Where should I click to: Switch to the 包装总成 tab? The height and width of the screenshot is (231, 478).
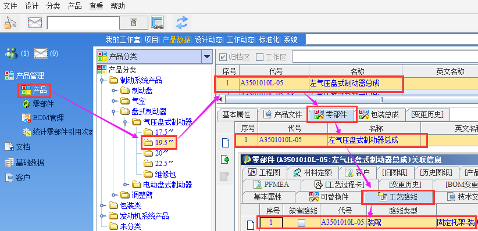click(x=379, y=114)
